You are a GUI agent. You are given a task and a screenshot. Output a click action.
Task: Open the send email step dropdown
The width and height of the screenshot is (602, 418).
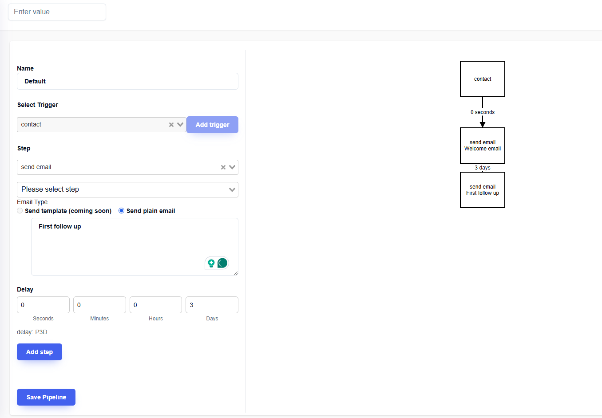click(232, 167)
